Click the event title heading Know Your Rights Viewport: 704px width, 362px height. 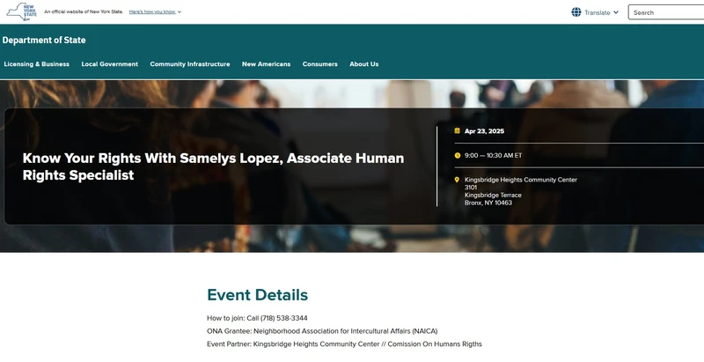(x=213, y=166)
